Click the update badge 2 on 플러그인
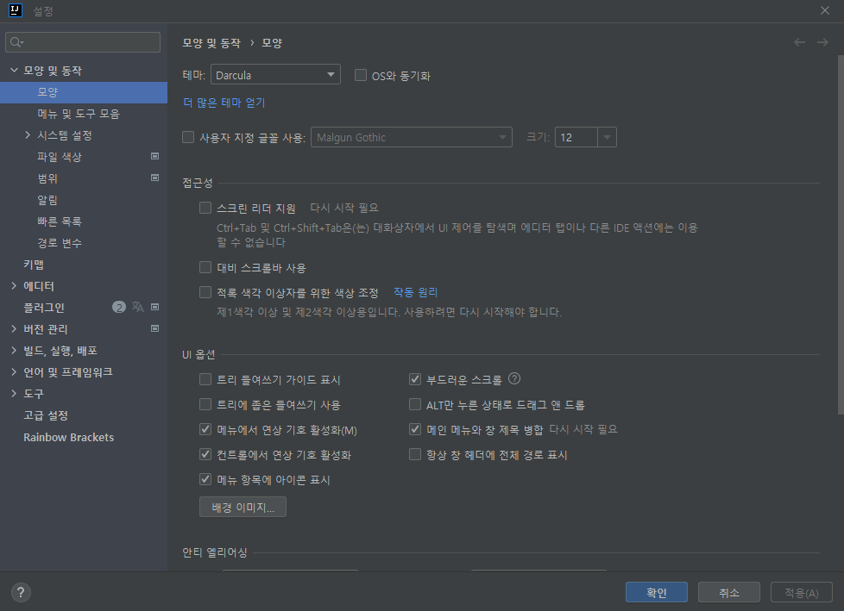844x611 pixels. click(119, 307)
